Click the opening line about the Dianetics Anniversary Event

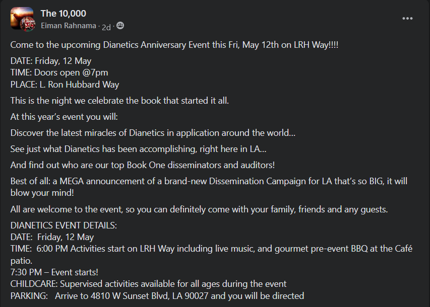[174, 45]
